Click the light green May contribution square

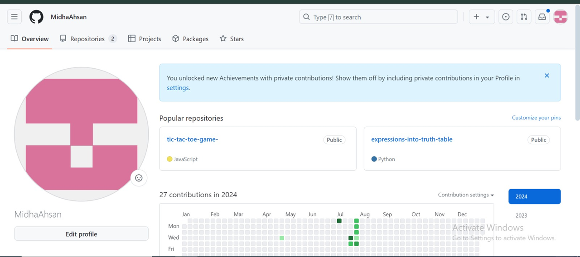(282, 238)
